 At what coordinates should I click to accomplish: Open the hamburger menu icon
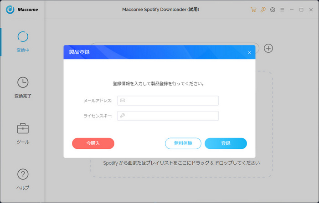[x=282, y=10]
